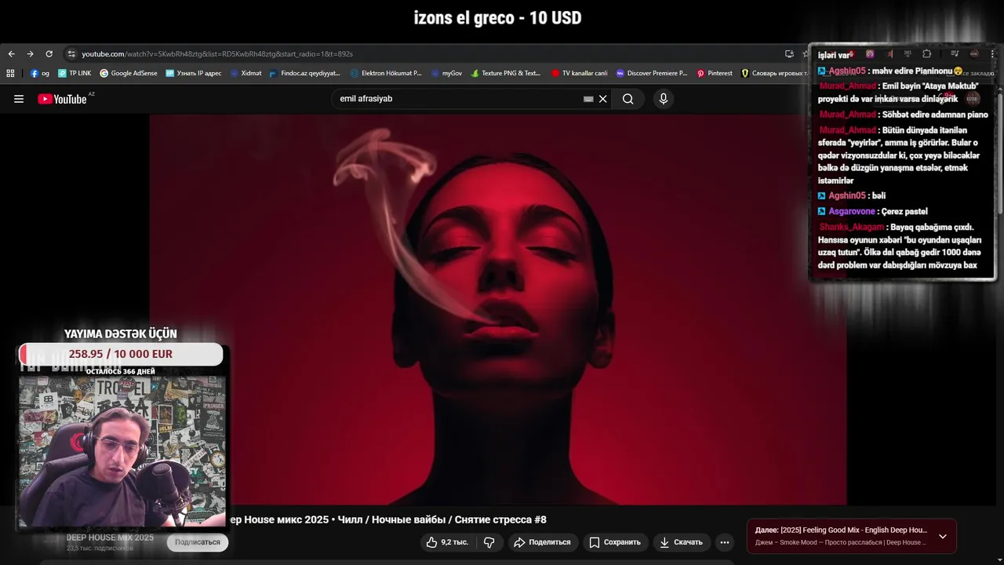
Task: Open the TV kanallar canli bookmark
Action: (x=580, y=73)
